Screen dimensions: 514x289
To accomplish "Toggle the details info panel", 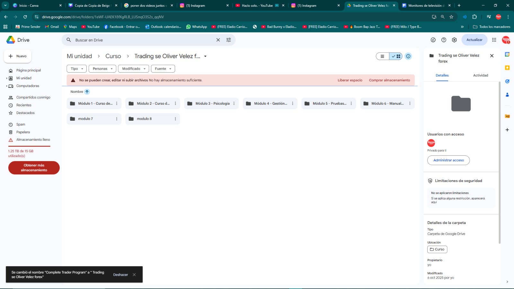I will coord(408,56).
